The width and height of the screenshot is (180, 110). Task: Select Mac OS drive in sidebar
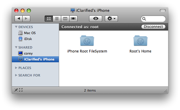pyautogui.click(x=35, y=33)
